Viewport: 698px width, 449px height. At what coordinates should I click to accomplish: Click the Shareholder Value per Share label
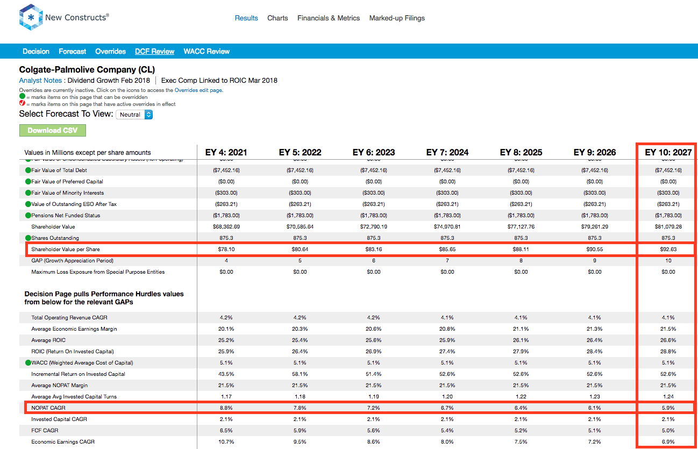click(x=66, y=249)
